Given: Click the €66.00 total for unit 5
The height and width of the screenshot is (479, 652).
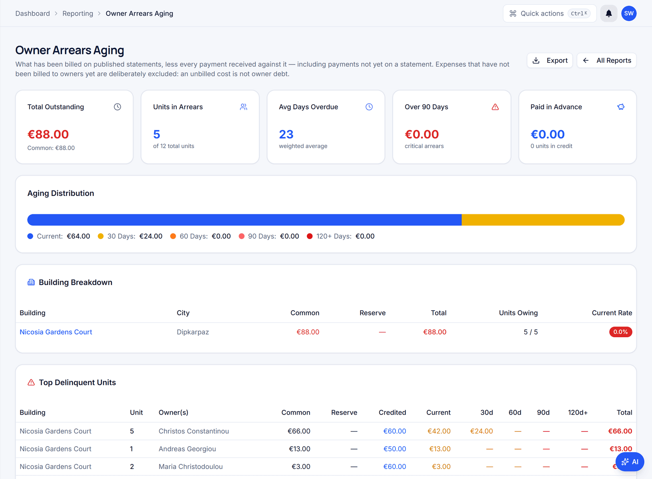Looking at the screenshot, I should [620, 431].
